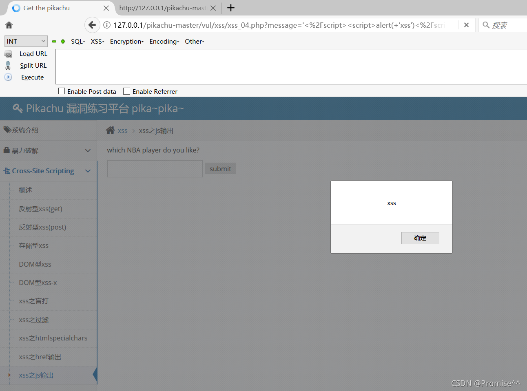This screenshot has width=527, height=391.
Task: Expand the 暴力破解 sidebar section
Action: tap(88, 150)
